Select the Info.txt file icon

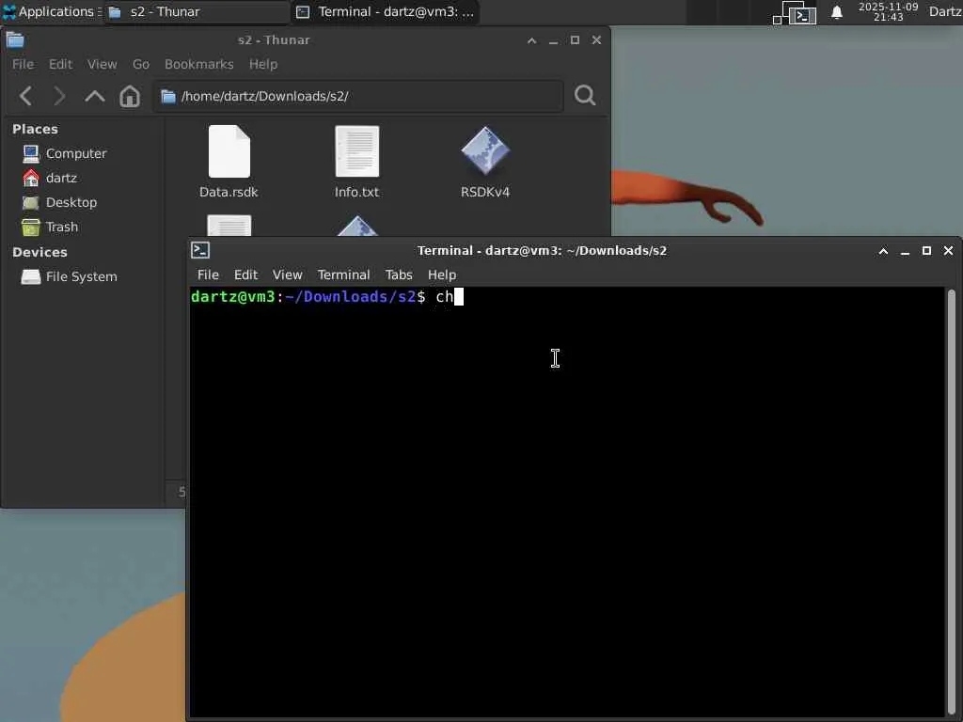(x=356, y=151)
